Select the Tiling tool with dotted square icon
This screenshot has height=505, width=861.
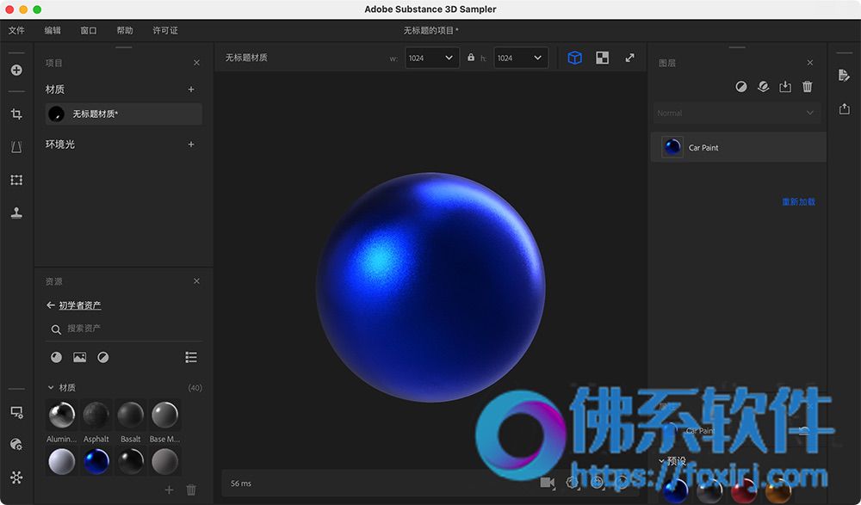tap(16, 180)
